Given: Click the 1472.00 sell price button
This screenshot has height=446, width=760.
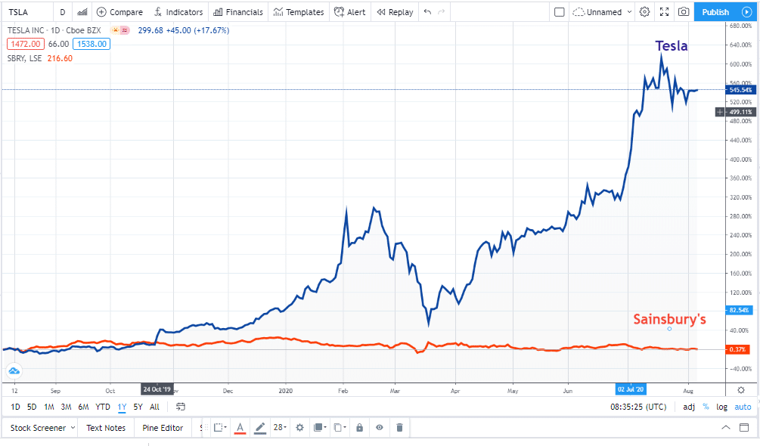Looking at the screenshot, I should pyautogui.click(x=26, y=44).
